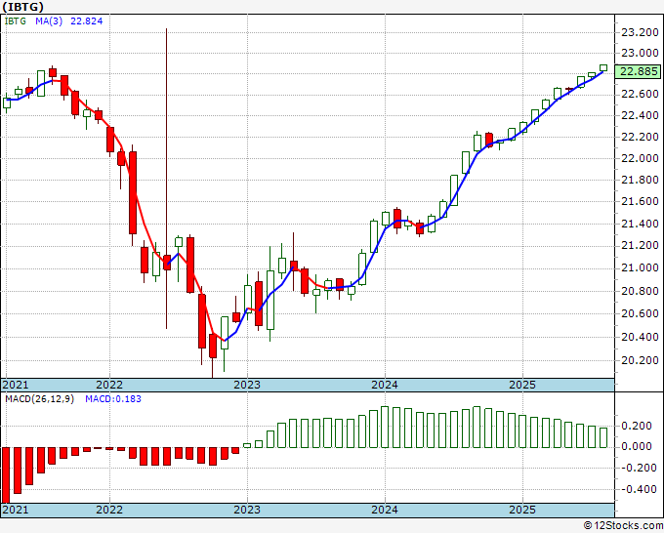
Task: Click the -0.400 MACD axis label
Action: click(637, 489)
